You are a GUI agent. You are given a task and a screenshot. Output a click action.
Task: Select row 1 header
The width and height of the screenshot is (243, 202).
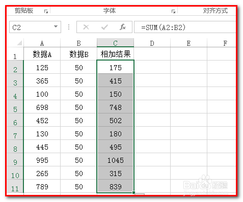point(15,54)
